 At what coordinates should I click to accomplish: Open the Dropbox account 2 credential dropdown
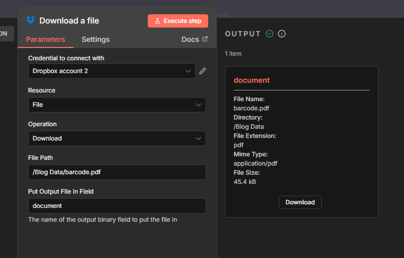[x=111, y=71]
